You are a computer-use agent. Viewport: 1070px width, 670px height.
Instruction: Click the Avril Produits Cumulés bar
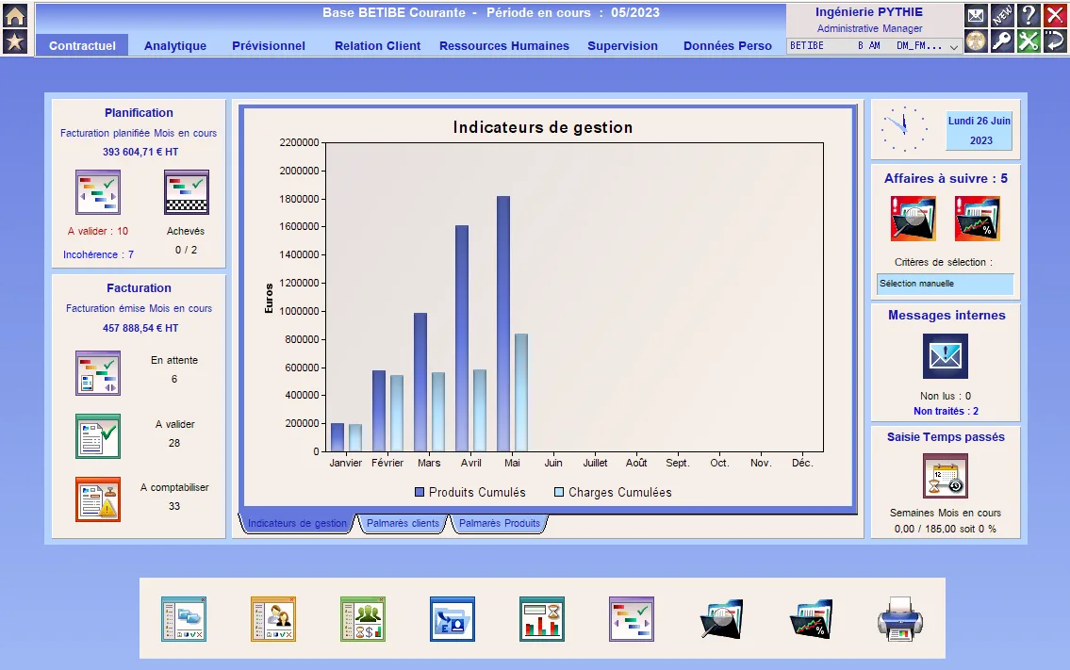point(462,338)
